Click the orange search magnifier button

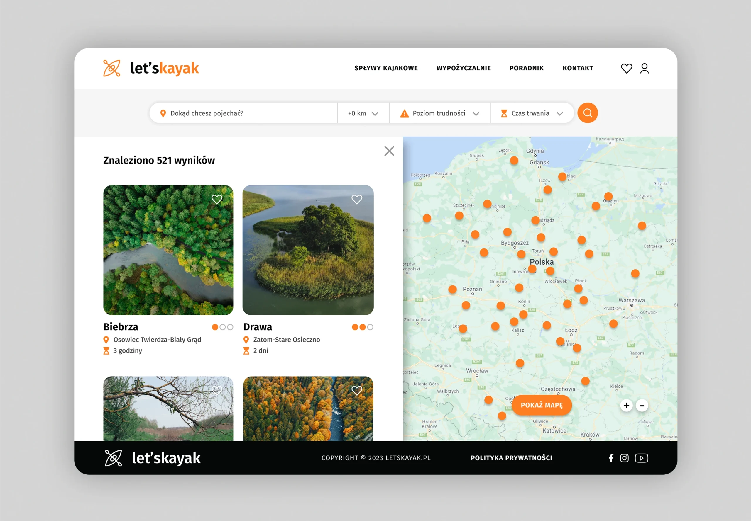(x=587, y=113)
